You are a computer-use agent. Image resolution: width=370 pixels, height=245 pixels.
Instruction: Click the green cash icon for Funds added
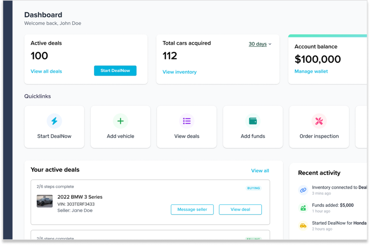pos(303,208)
